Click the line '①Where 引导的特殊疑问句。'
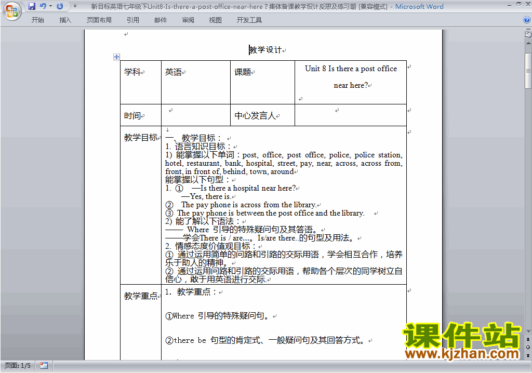 (x=218, y=316)
